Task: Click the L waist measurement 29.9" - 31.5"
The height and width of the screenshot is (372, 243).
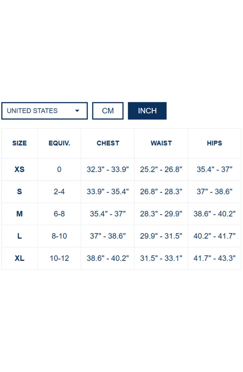Action: point(161,236)
